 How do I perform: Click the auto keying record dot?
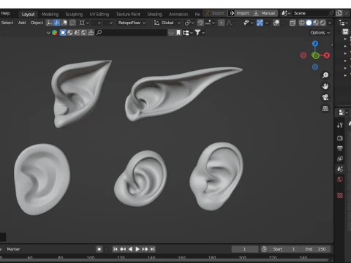click(x=99, y=249)
